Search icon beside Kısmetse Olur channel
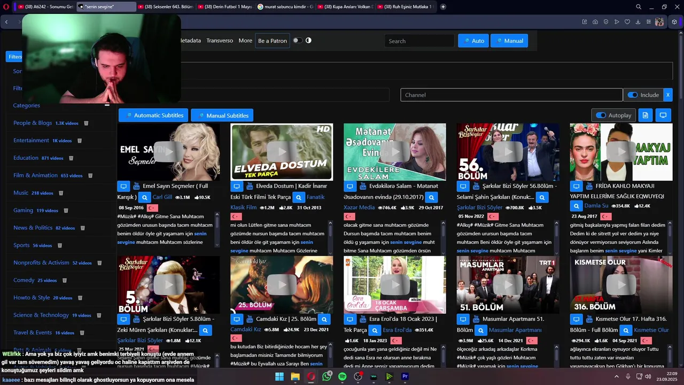The width and height of the screenshot is (684, 385). [x=626, y=330]
